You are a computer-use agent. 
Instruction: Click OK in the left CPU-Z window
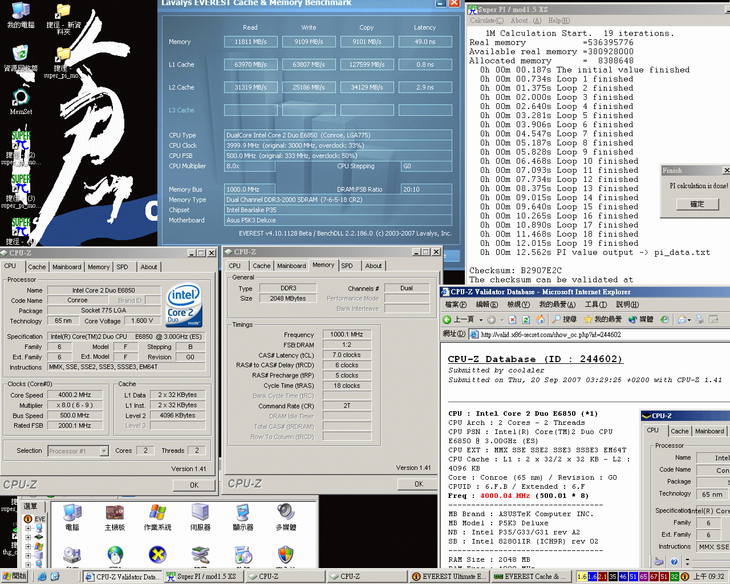pos(194,485)
